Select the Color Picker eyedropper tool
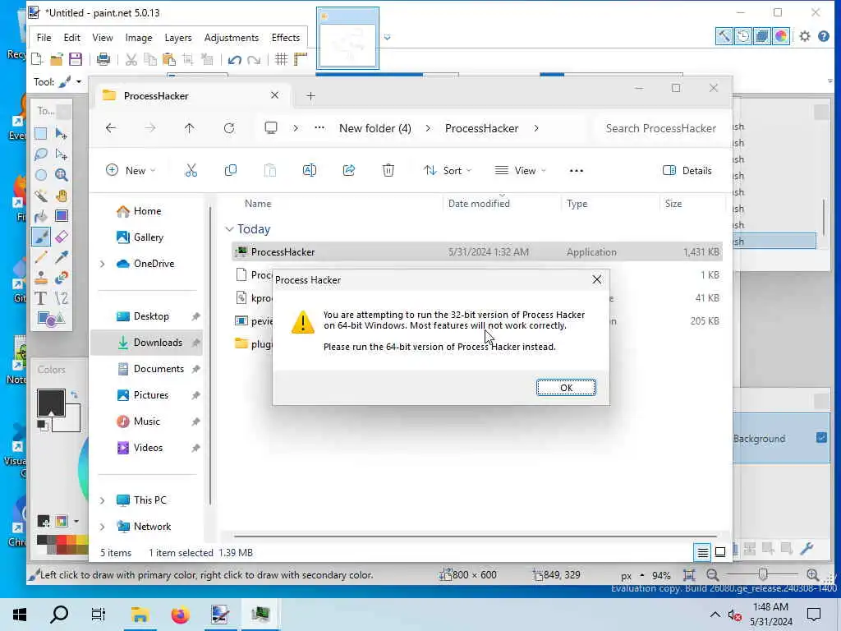The width and height of the screenshot is (841, 631). [62, 257]
